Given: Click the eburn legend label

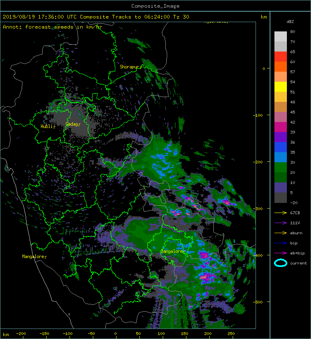Looking at the screenshot, I should pyautogui.click(x=296, y=233).
